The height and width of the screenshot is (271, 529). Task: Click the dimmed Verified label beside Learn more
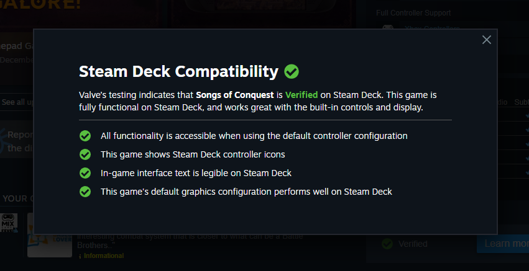(x=413, y=244)
